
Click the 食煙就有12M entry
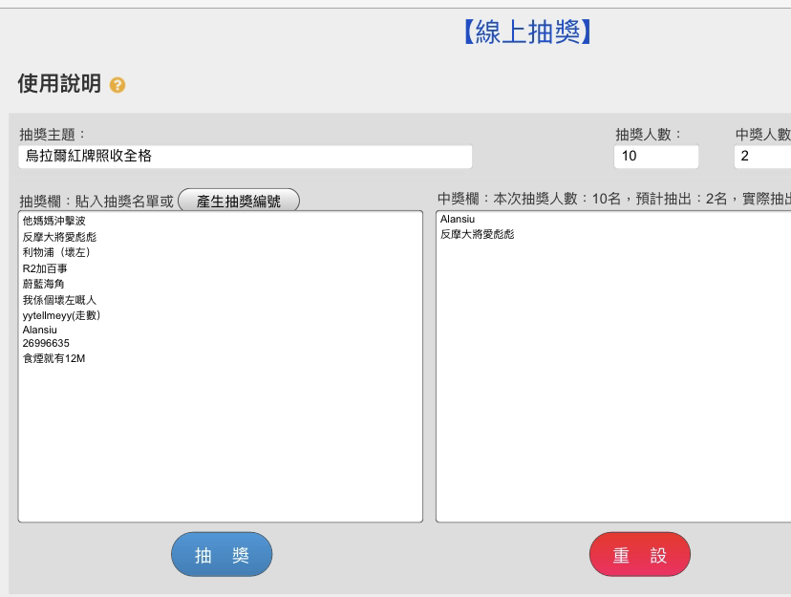(54, 358)
